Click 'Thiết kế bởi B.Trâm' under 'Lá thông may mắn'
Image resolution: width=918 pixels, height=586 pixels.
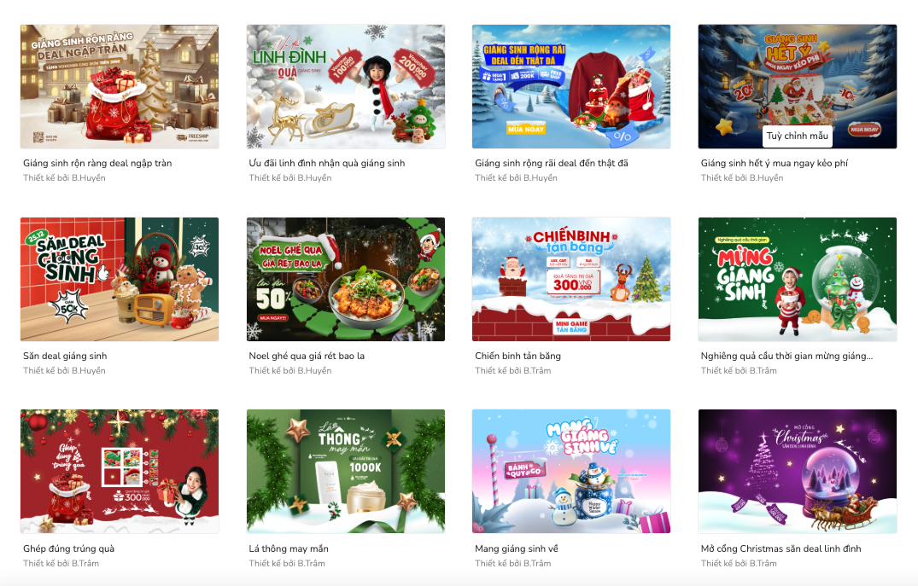pos(287,563)
